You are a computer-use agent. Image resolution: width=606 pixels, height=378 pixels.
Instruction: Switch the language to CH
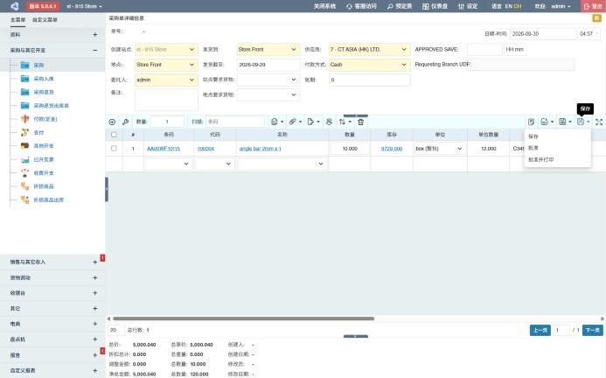pyautogui.click(x=518, y=6)
